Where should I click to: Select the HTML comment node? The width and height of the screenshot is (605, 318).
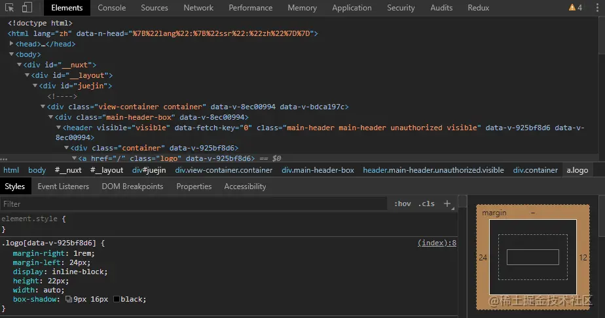pyautogui.click(x=62, y=96)
